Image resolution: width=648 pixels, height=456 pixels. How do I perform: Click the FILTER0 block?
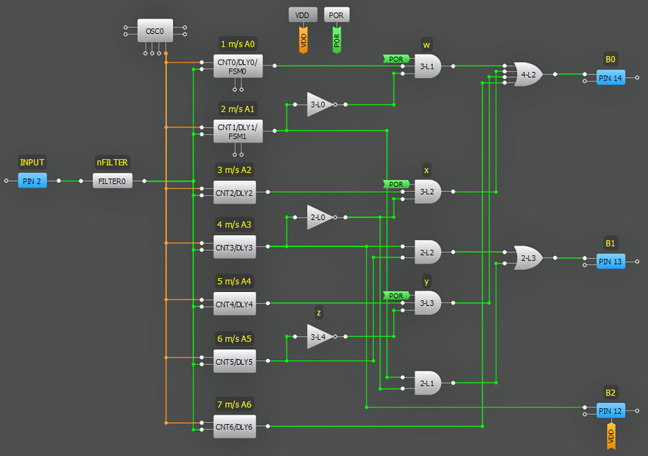pos(113,181)
